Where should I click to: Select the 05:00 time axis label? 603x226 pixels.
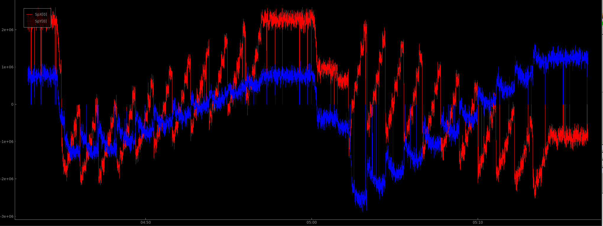(x=312, y=222)
